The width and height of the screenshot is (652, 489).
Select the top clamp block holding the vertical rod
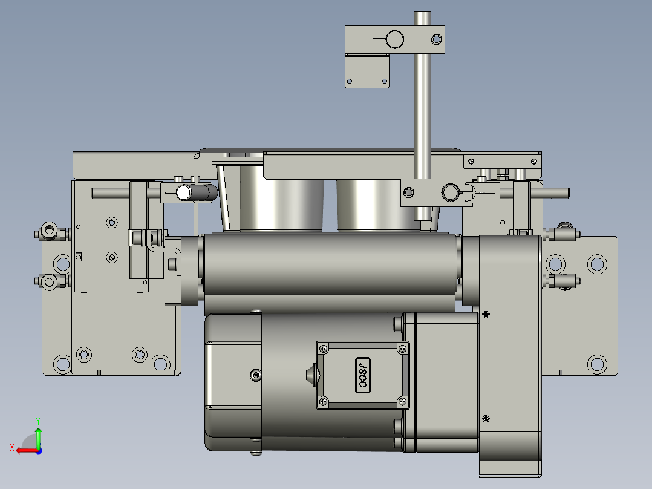pyautogui.click(x=394, y=39)
